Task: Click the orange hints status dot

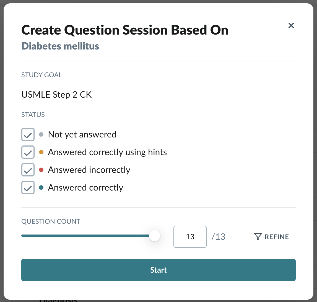Action: point(41,152)
